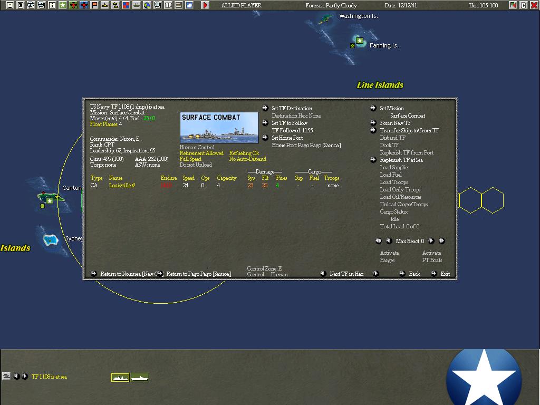Select the second ship icon in bottom bar
540x405 pixels.
[x=140, y=378]
